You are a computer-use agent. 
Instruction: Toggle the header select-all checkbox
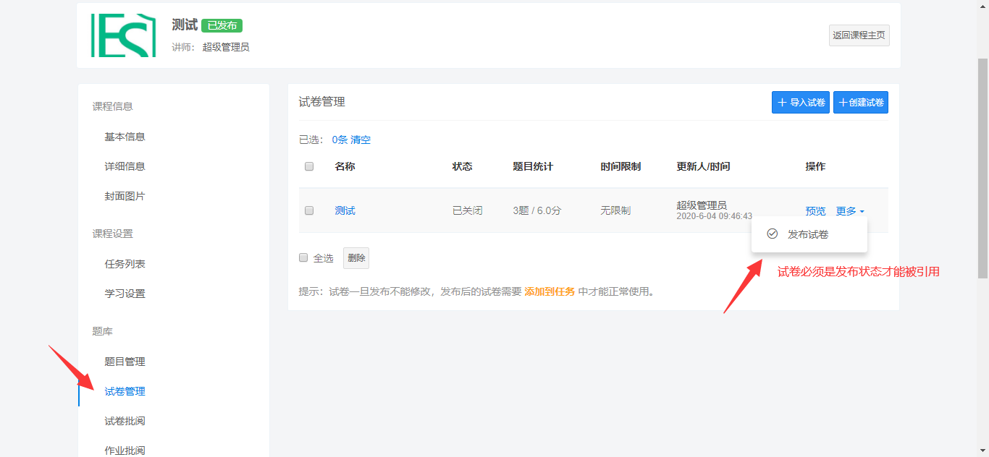[309, 166]
